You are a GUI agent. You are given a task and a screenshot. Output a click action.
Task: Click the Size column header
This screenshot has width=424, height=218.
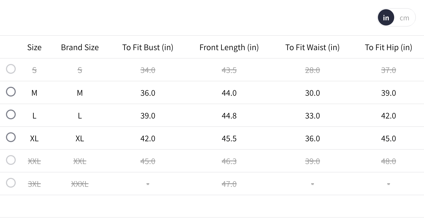[x=34, y=47]
